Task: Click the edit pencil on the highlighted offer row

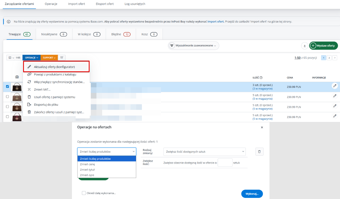Action: point(335,86)
